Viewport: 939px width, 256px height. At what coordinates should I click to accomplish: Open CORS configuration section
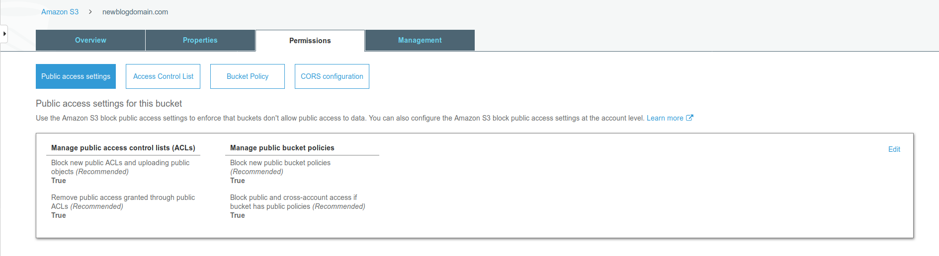pos(332,76)
